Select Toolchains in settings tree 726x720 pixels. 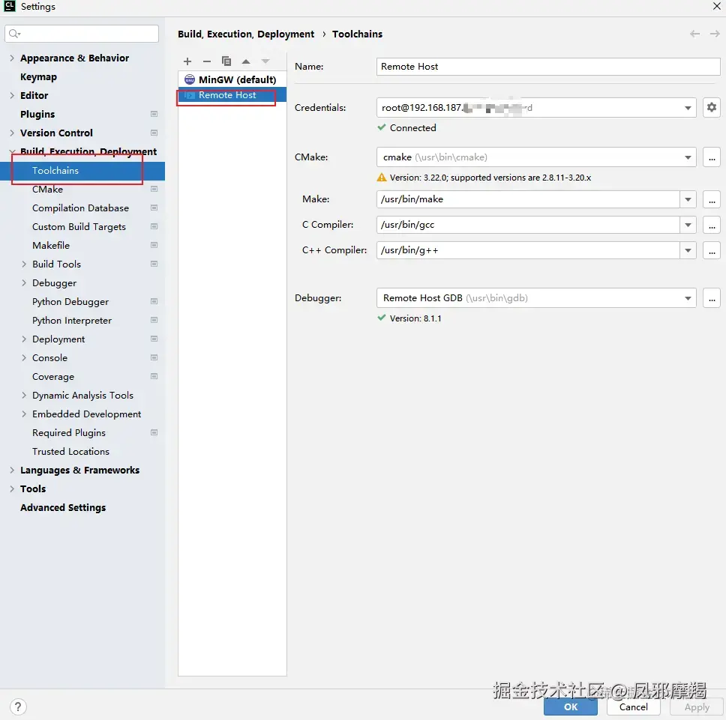click(82, 171)
